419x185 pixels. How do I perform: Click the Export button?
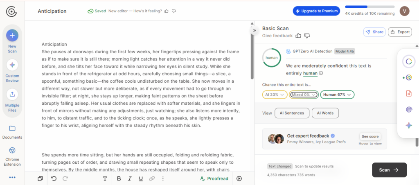[x=400, y=32]
